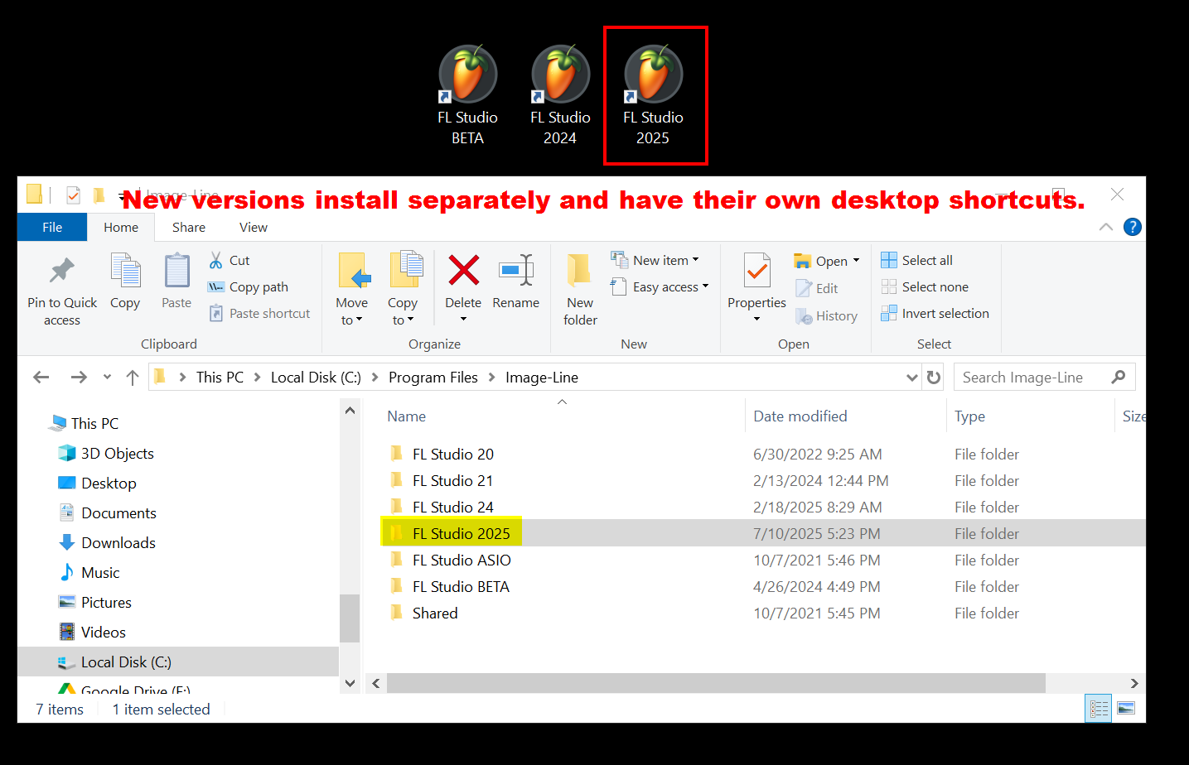1189x765 pixels.
Task: Collapse the ribbon with the chevron
Action: (1105, 227)
